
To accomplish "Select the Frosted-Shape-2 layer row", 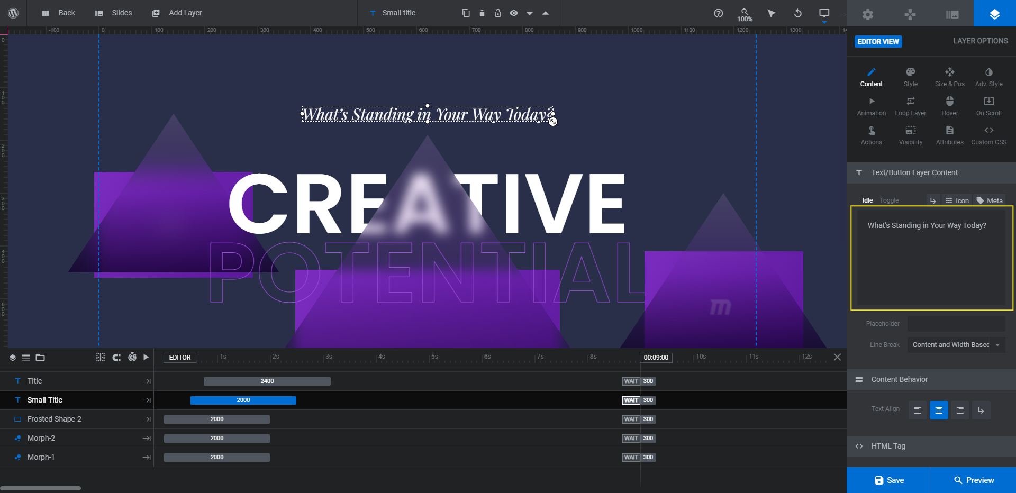I will (x=77, y=419).
